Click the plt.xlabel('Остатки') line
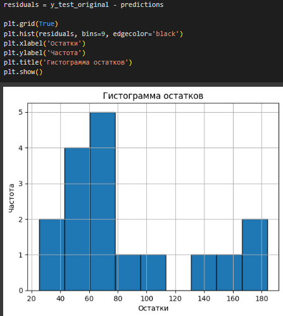This screenshot has width=283, height=316. (x=44, y=44)
